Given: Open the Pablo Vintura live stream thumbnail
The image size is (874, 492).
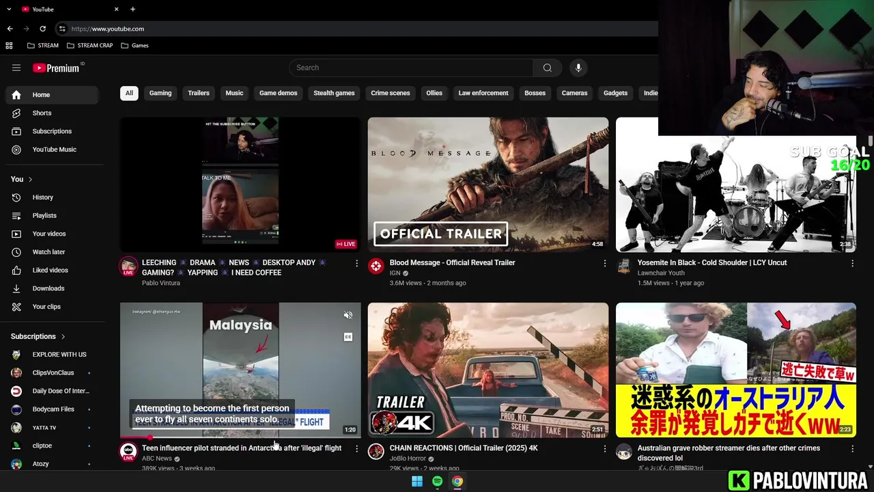Looking at the screenshot, I should coord(240,184).
